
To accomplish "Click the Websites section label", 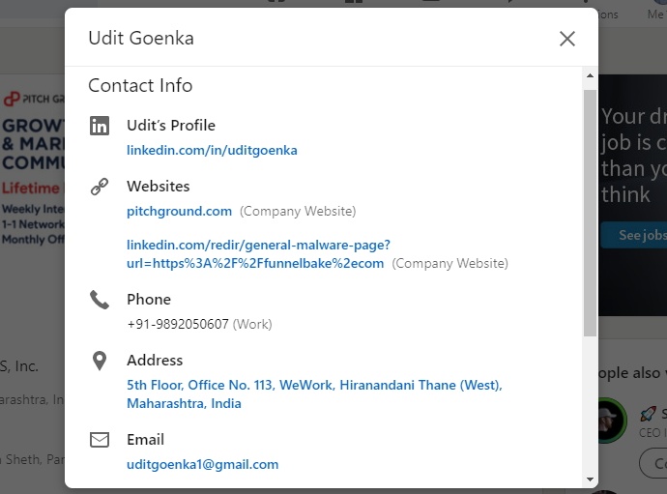I will 159,187.
